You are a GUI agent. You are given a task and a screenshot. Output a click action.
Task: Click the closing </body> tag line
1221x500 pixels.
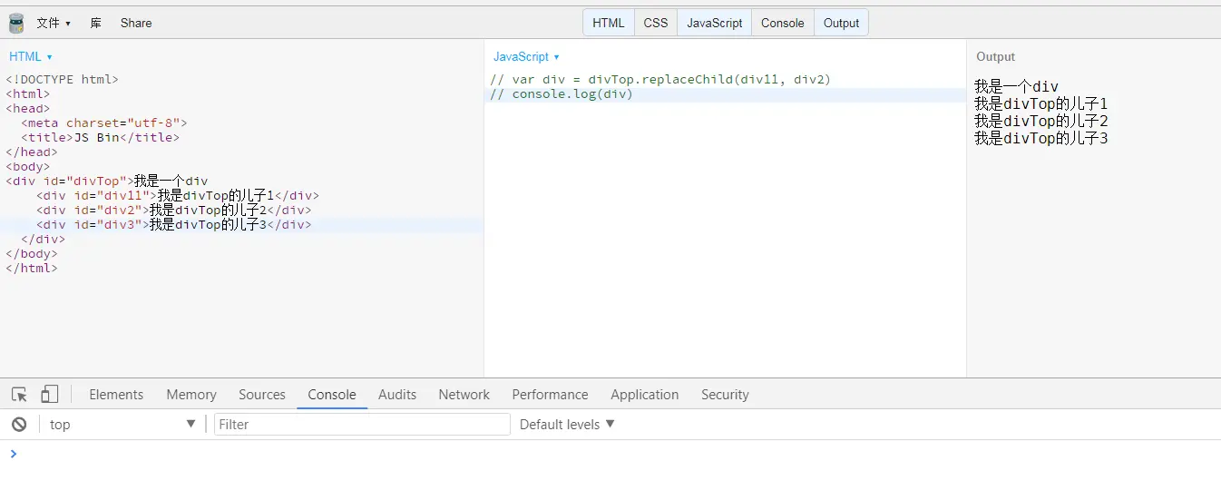tap(32, 254)
